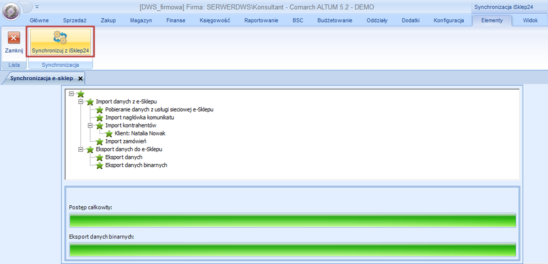Viewport: 548px width, 264px height.
Task: Click the Zamknij red X icon
Action: (x=14, y=38)
